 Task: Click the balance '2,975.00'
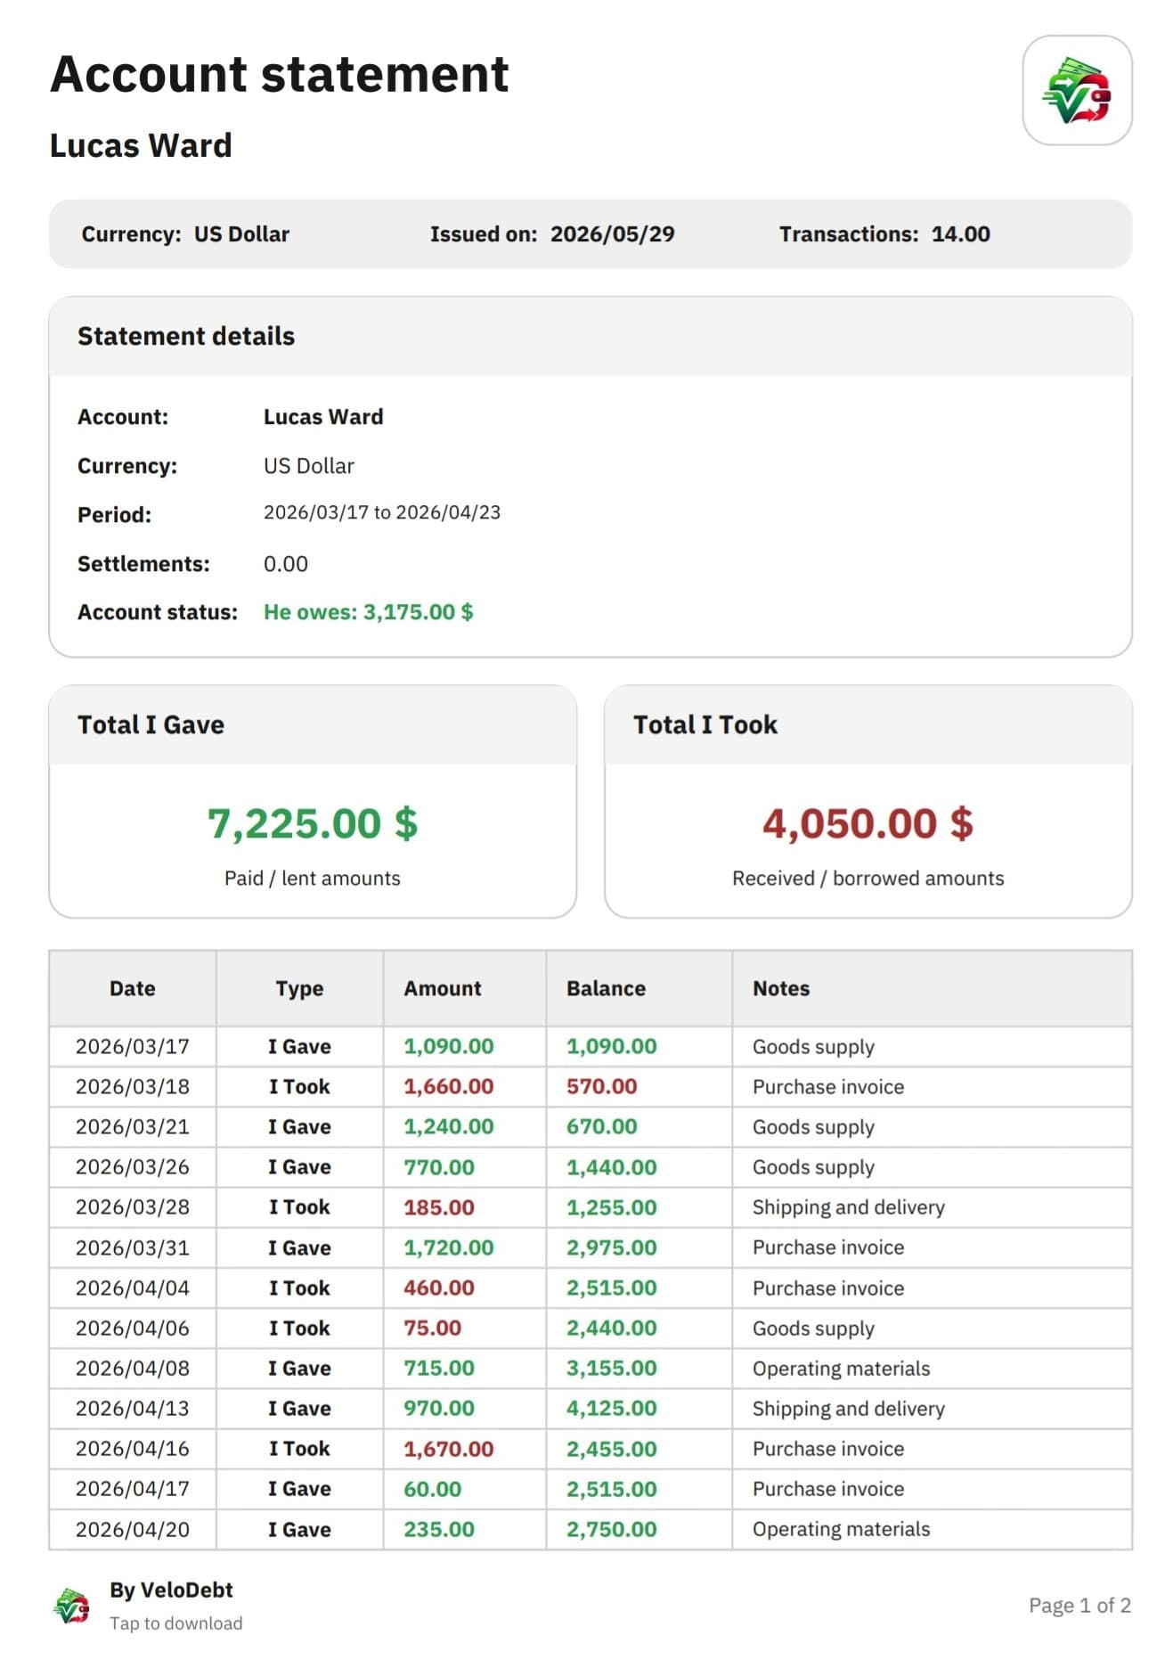pyautogui.click(x=612, y=1247)
